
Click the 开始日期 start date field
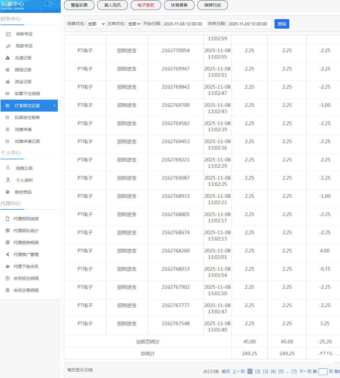click(184, 24)
